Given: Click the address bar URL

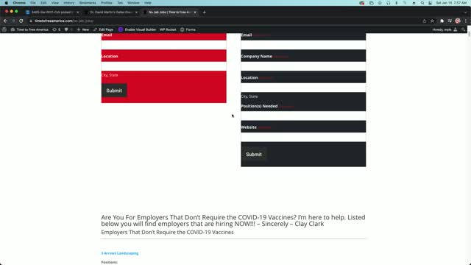Looking at the screenshot, I should tap(64, 21).
